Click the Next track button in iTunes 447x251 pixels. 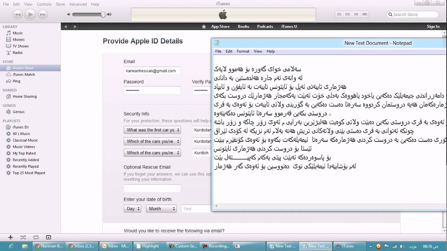(43, 14)
